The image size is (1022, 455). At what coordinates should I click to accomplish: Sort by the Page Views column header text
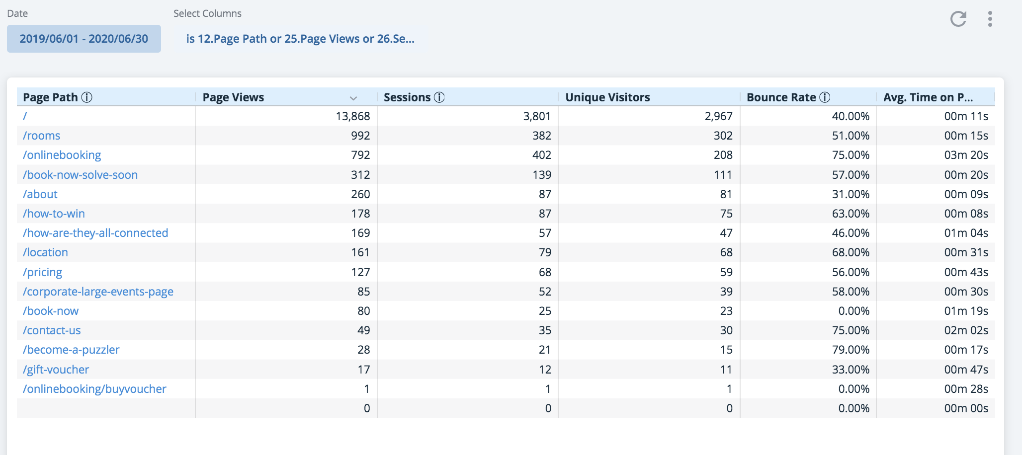(x=233, y=97)
